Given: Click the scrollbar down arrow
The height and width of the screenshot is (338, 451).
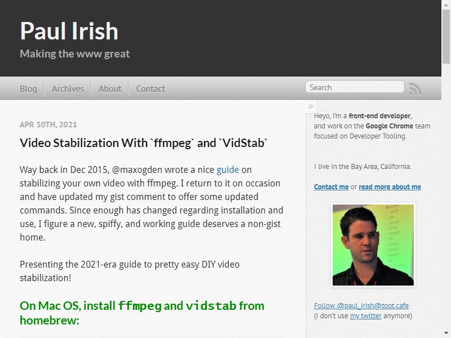Looking at the screenshot, I should [x=446, y=333].
